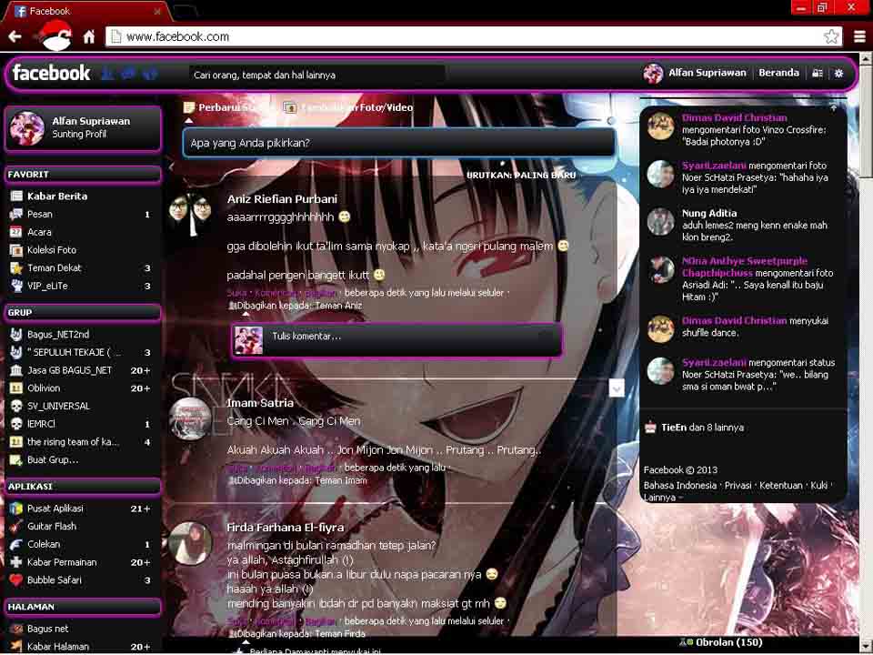873x655 pixels.
Task: Open Dimas David Christian shuffle dance story
Action: pos(743,327)
